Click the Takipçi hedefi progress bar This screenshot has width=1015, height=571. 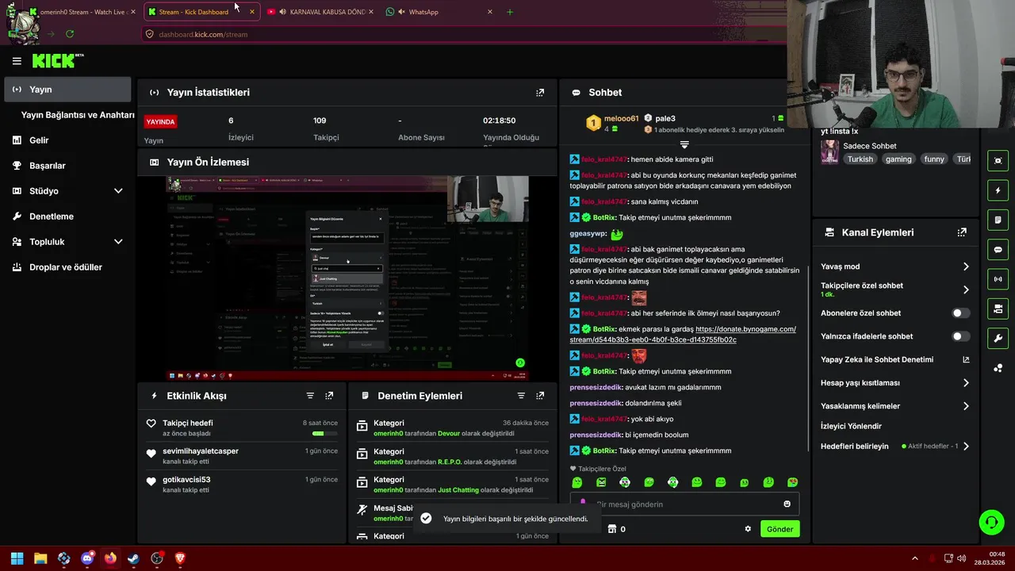coord(324,434)
